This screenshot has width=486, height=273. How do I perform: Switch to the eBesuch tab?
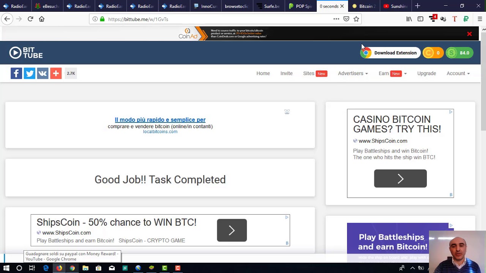tap(47, 6)
